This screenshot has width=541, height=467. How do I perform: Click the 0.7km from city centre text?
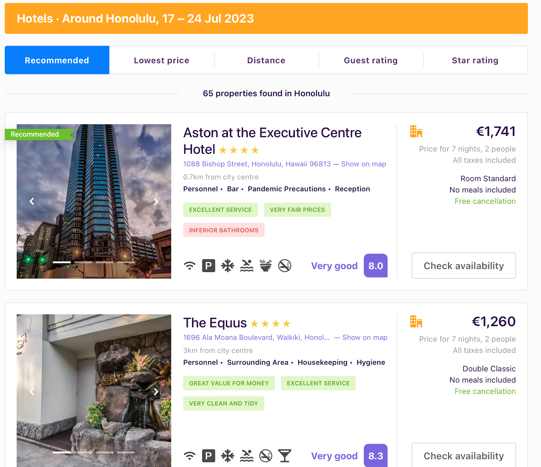[221, 177]
